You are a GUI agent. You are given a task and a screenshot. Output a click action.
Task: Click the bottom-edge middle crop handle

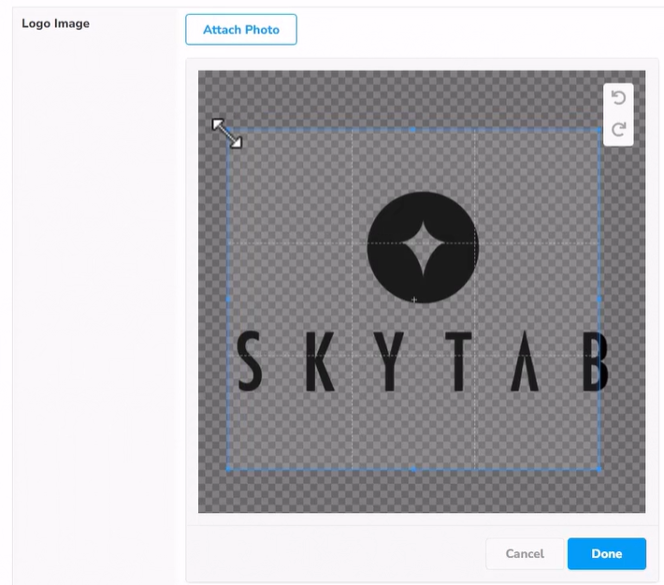[x=413, y=469]
